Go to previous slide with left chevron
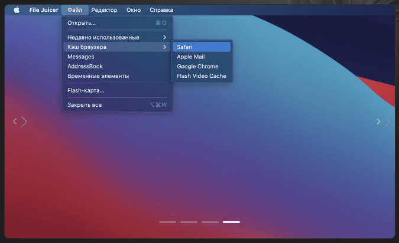 pos(15,121)
